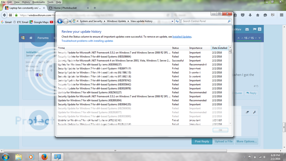
Task: Click the Firefox Downloads arrow icon
Action: 250,15
